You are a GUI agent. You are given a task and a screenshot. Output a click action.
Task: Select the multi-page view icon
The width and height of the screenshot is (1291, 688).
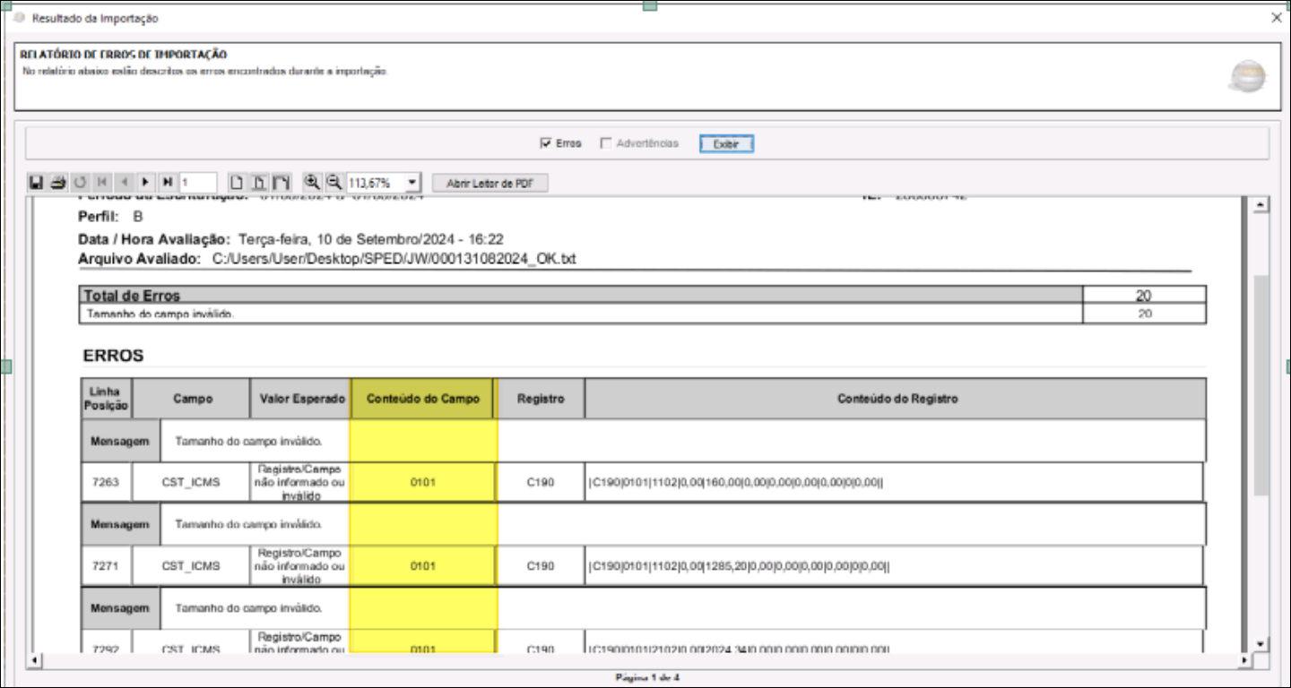click(x=281, y=183)
